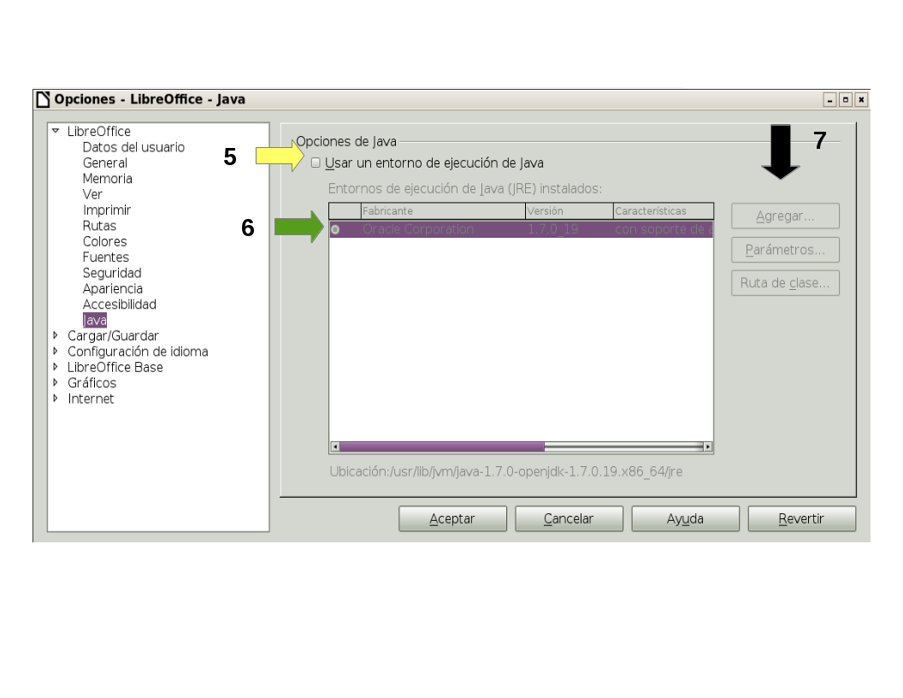The width and height of the screenshot is (903, 698).
Task: Open the Seguridad options page
Action: point(112,273)
